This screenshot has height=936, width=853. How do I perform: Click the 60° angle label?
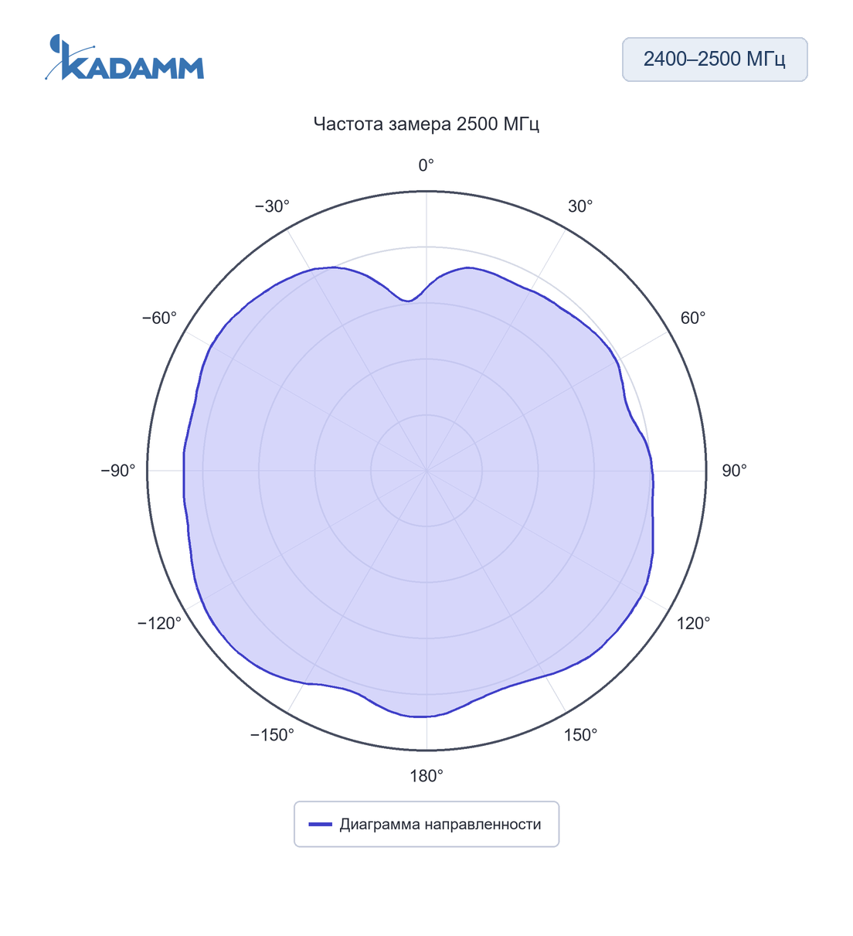pyautogui.click(x=693, y=318)
